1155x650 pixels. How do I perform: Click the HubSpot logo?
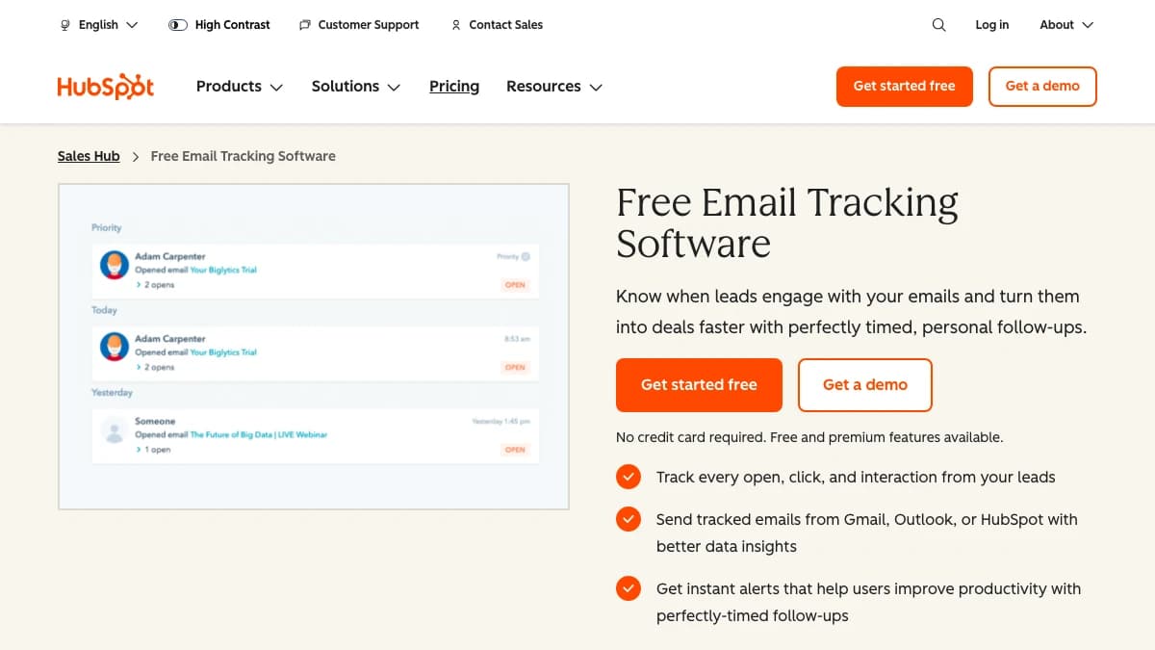[x=106, y=86]
